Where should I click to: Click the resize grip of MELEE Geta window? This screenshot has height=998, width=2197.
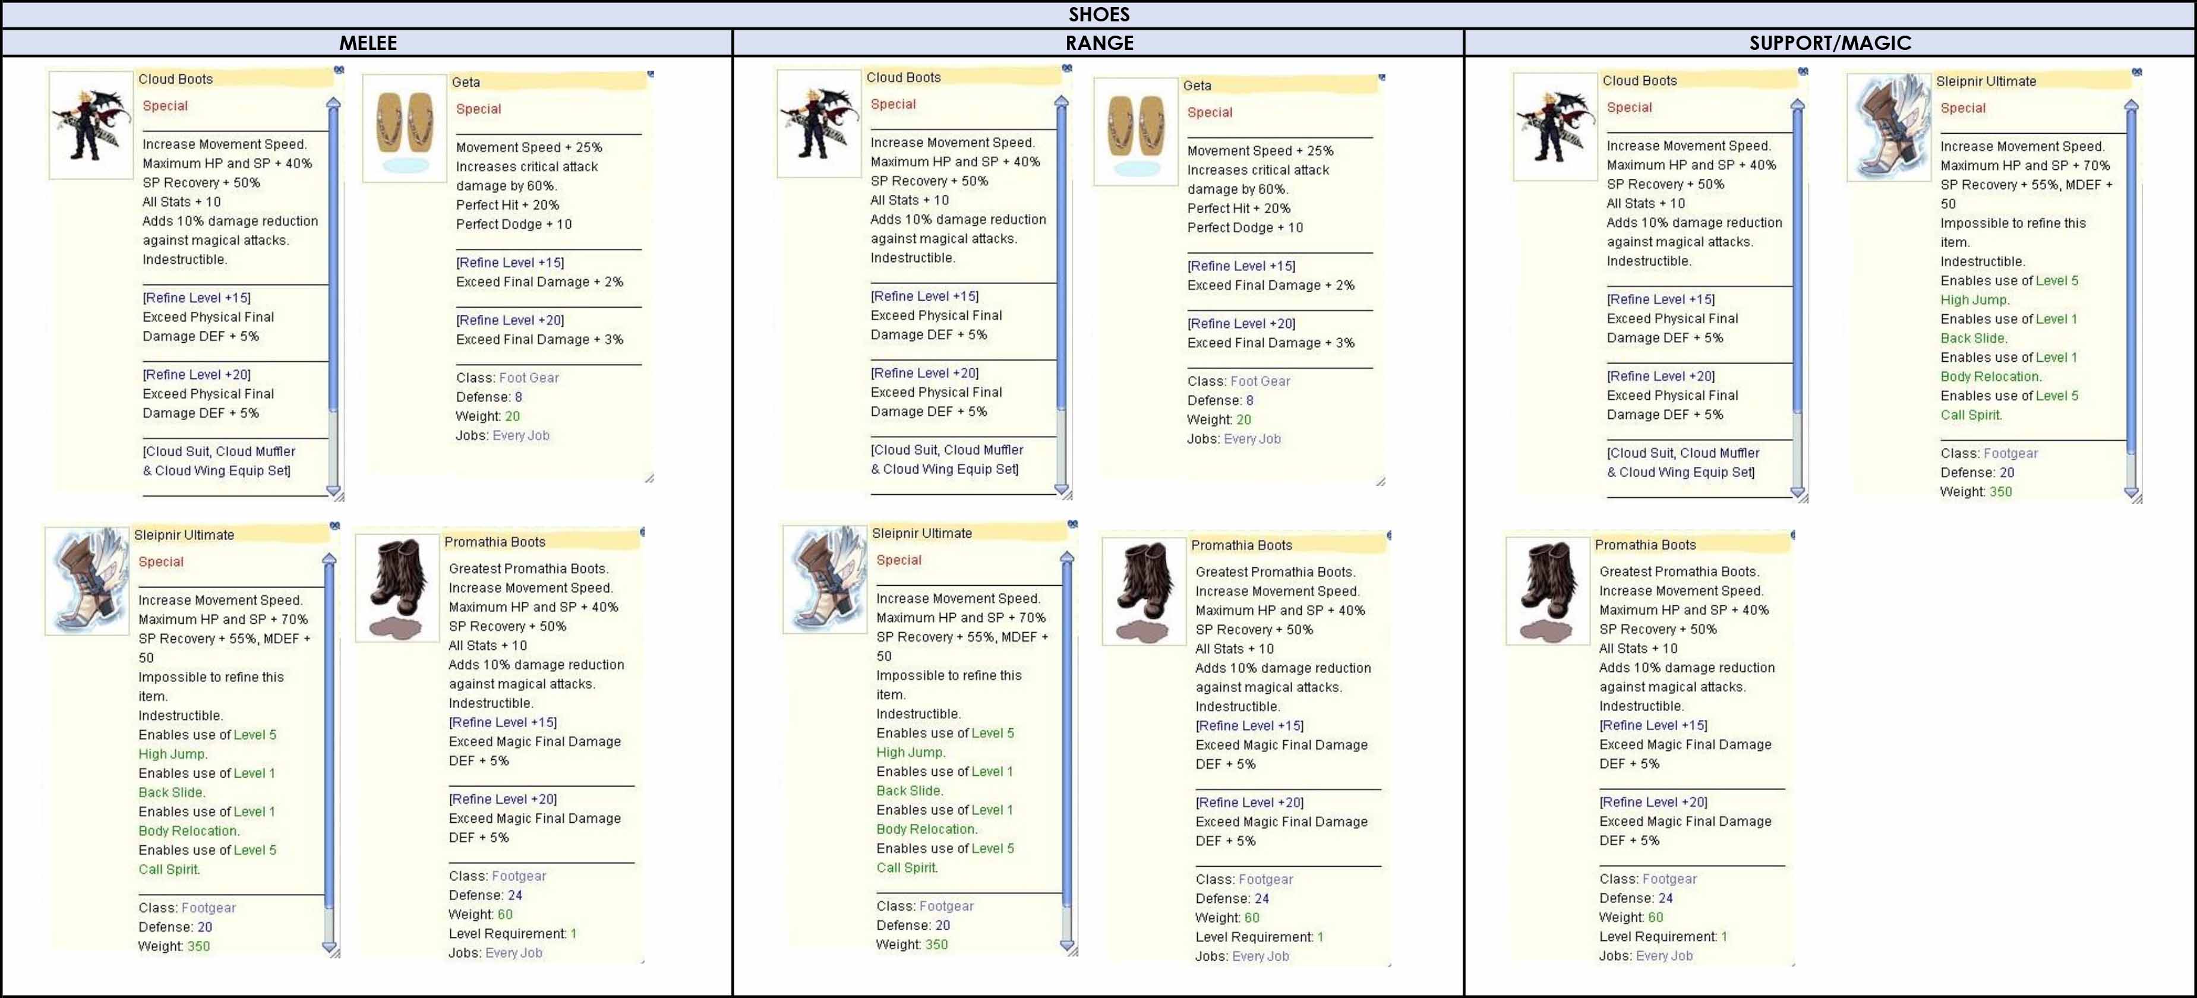point(649,479)
